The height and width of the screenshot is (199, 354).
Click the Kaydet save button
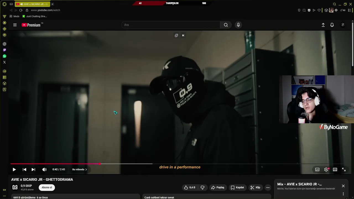[237, 187]
